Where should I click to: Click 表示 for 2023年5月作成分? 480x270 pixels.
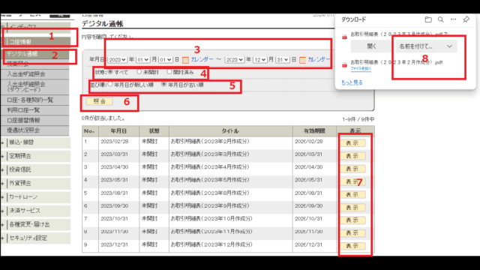click(x=352, y=181)
